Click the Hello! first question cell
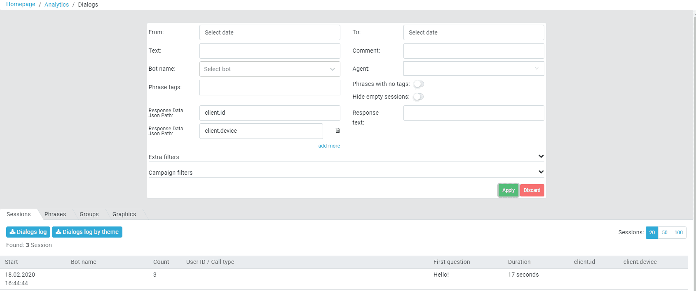Screen dimensions: 696x291 [441, 275]
